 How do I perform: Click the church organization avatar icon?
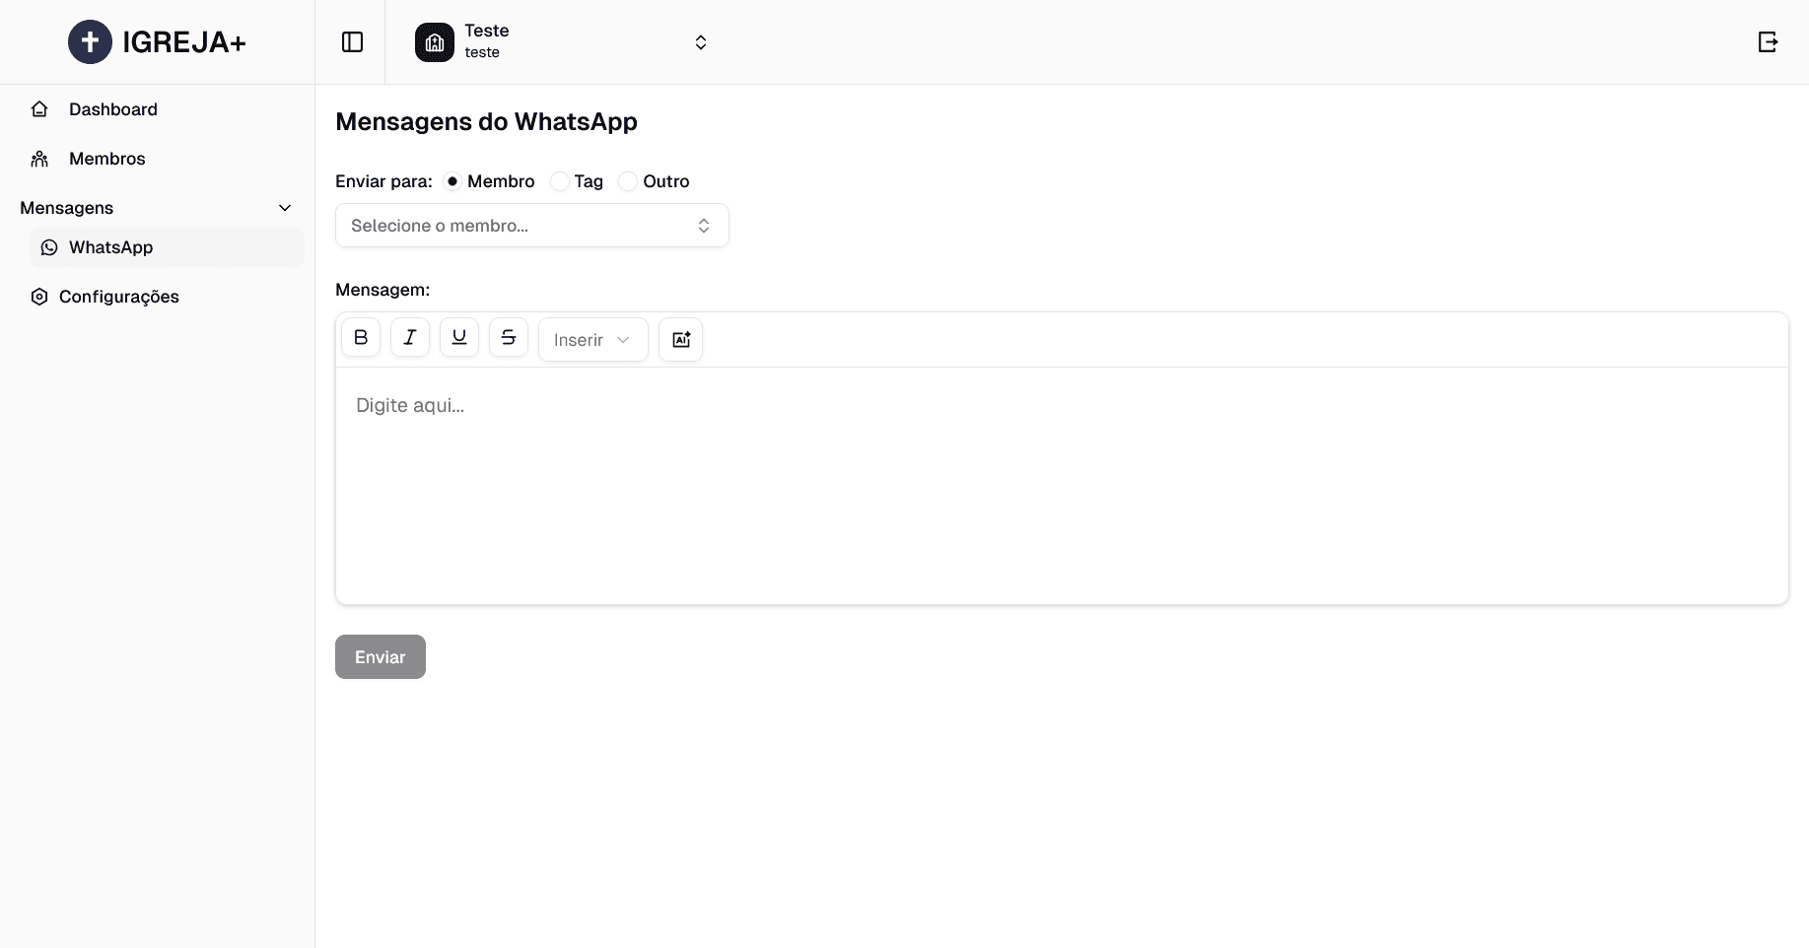(x=435, y=42)
